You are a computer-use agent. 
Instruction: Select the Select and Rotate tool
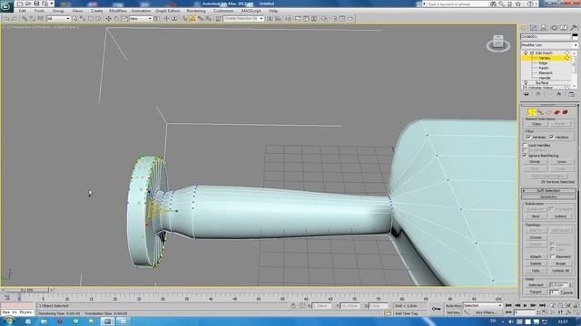[x=116, y=18]
